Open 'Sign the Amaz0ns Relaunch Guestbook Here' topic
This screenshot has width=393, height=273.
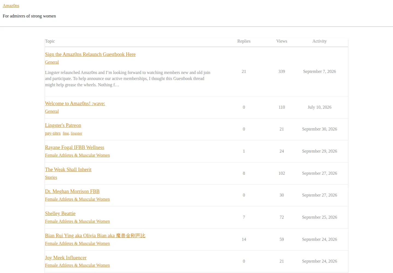90,54
